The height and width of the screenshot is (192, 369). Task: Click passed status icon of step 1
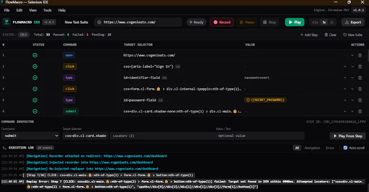pyautogui.click(x=35, y=55)
